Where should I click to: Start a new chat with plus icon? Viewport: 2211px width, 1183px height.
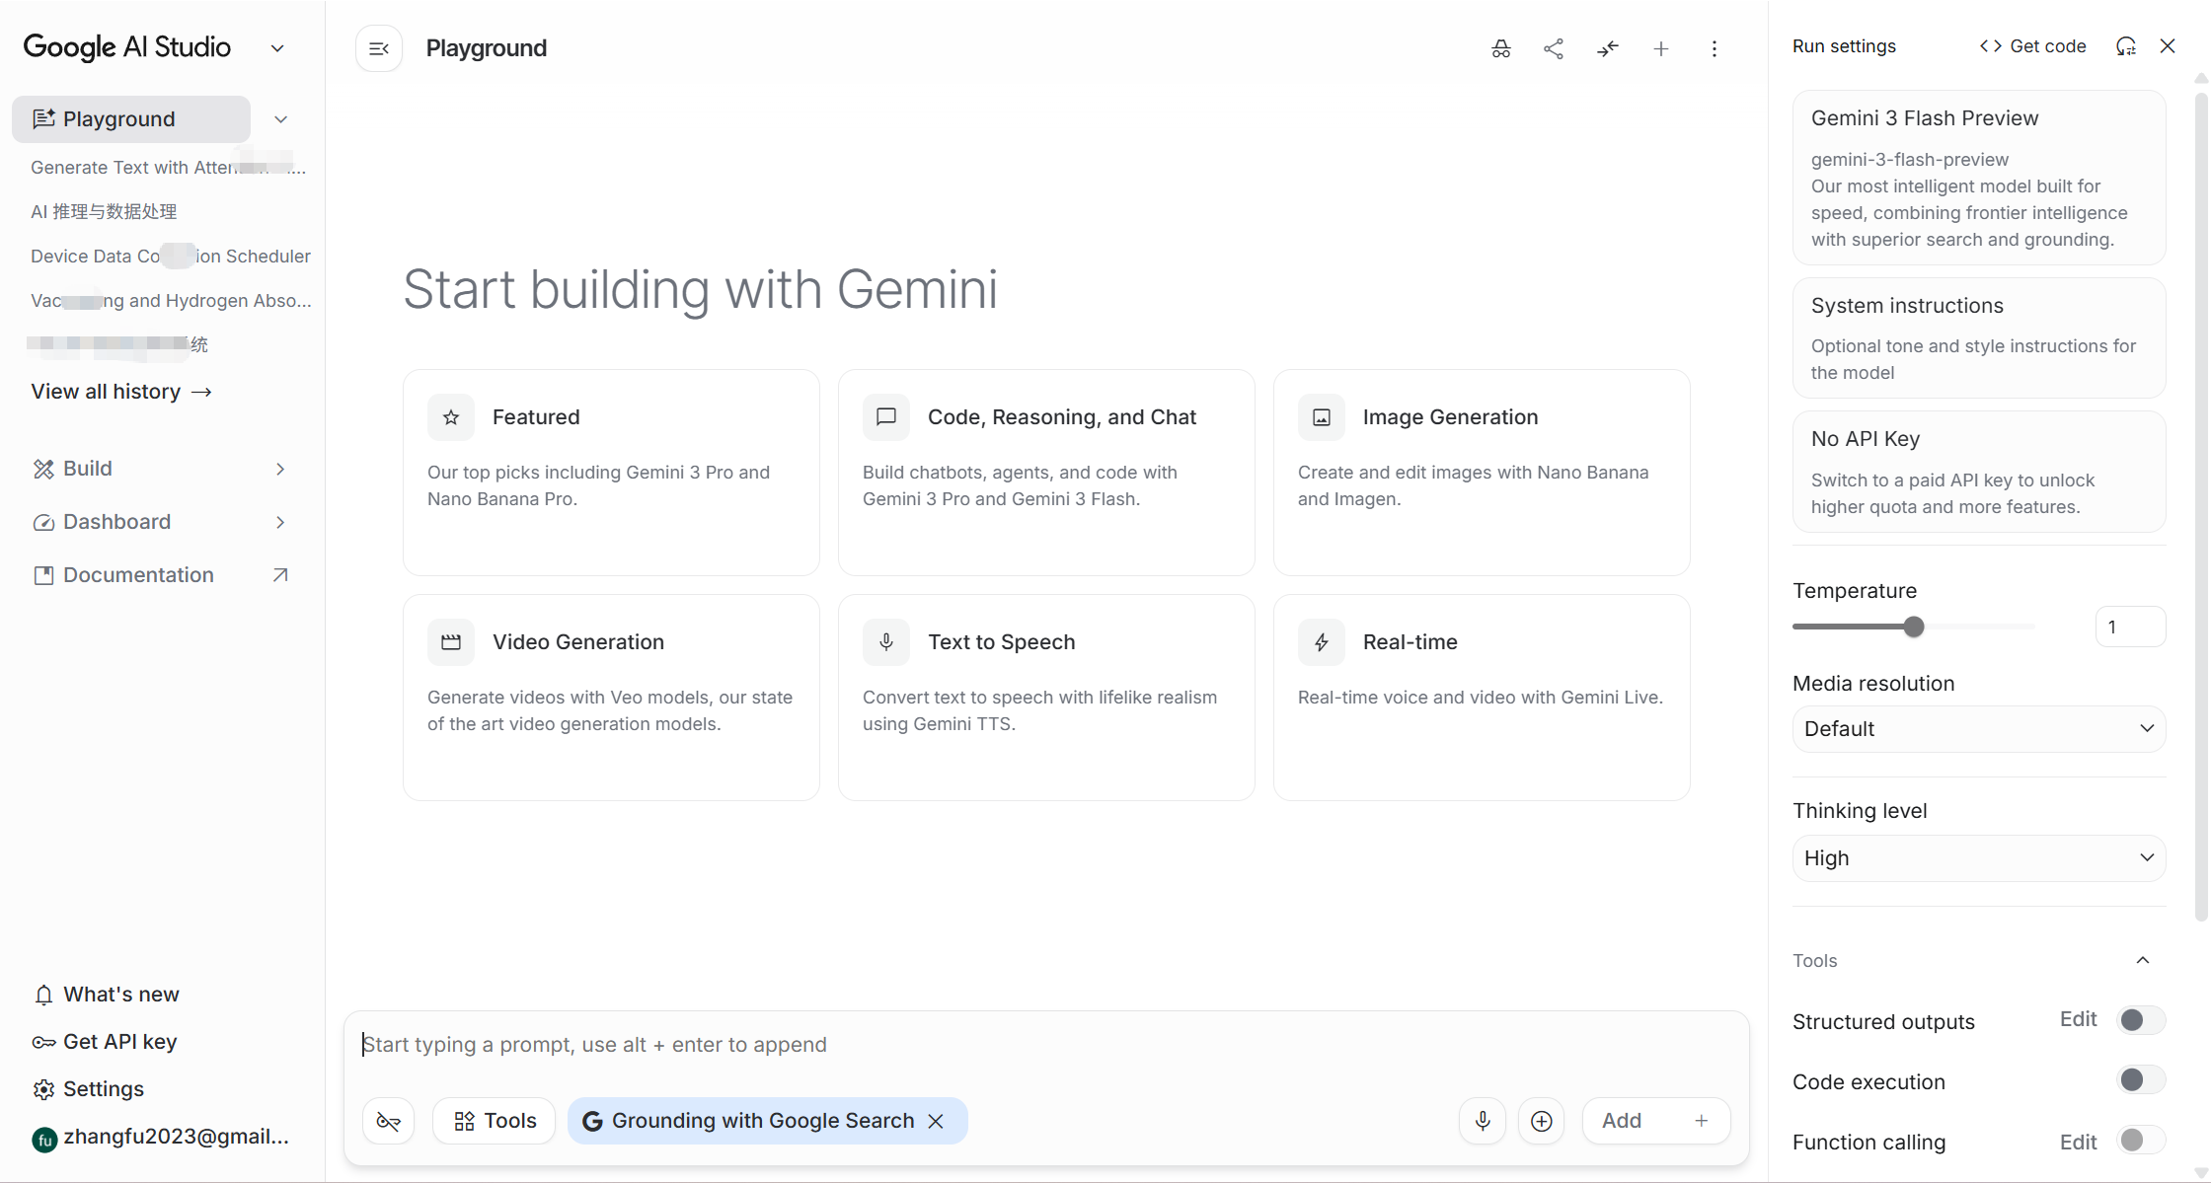[1661, 48]
